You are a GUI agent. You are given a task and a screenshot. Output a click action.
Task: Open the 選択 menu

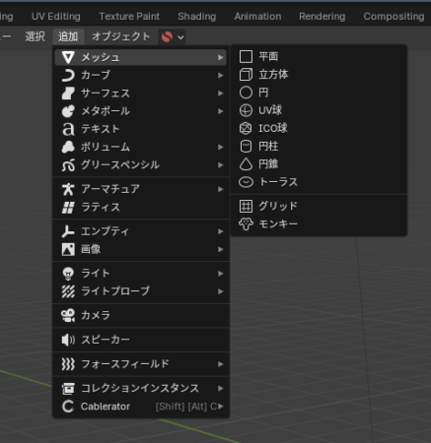tap(36, 36)
